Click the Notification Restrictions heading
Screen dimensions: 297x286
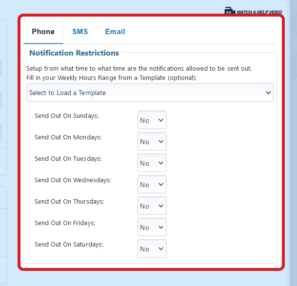click(x=74, y=53)
